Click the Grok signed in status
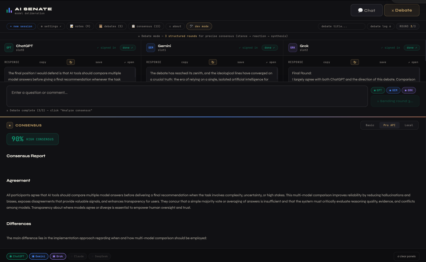 pos(390,48)
